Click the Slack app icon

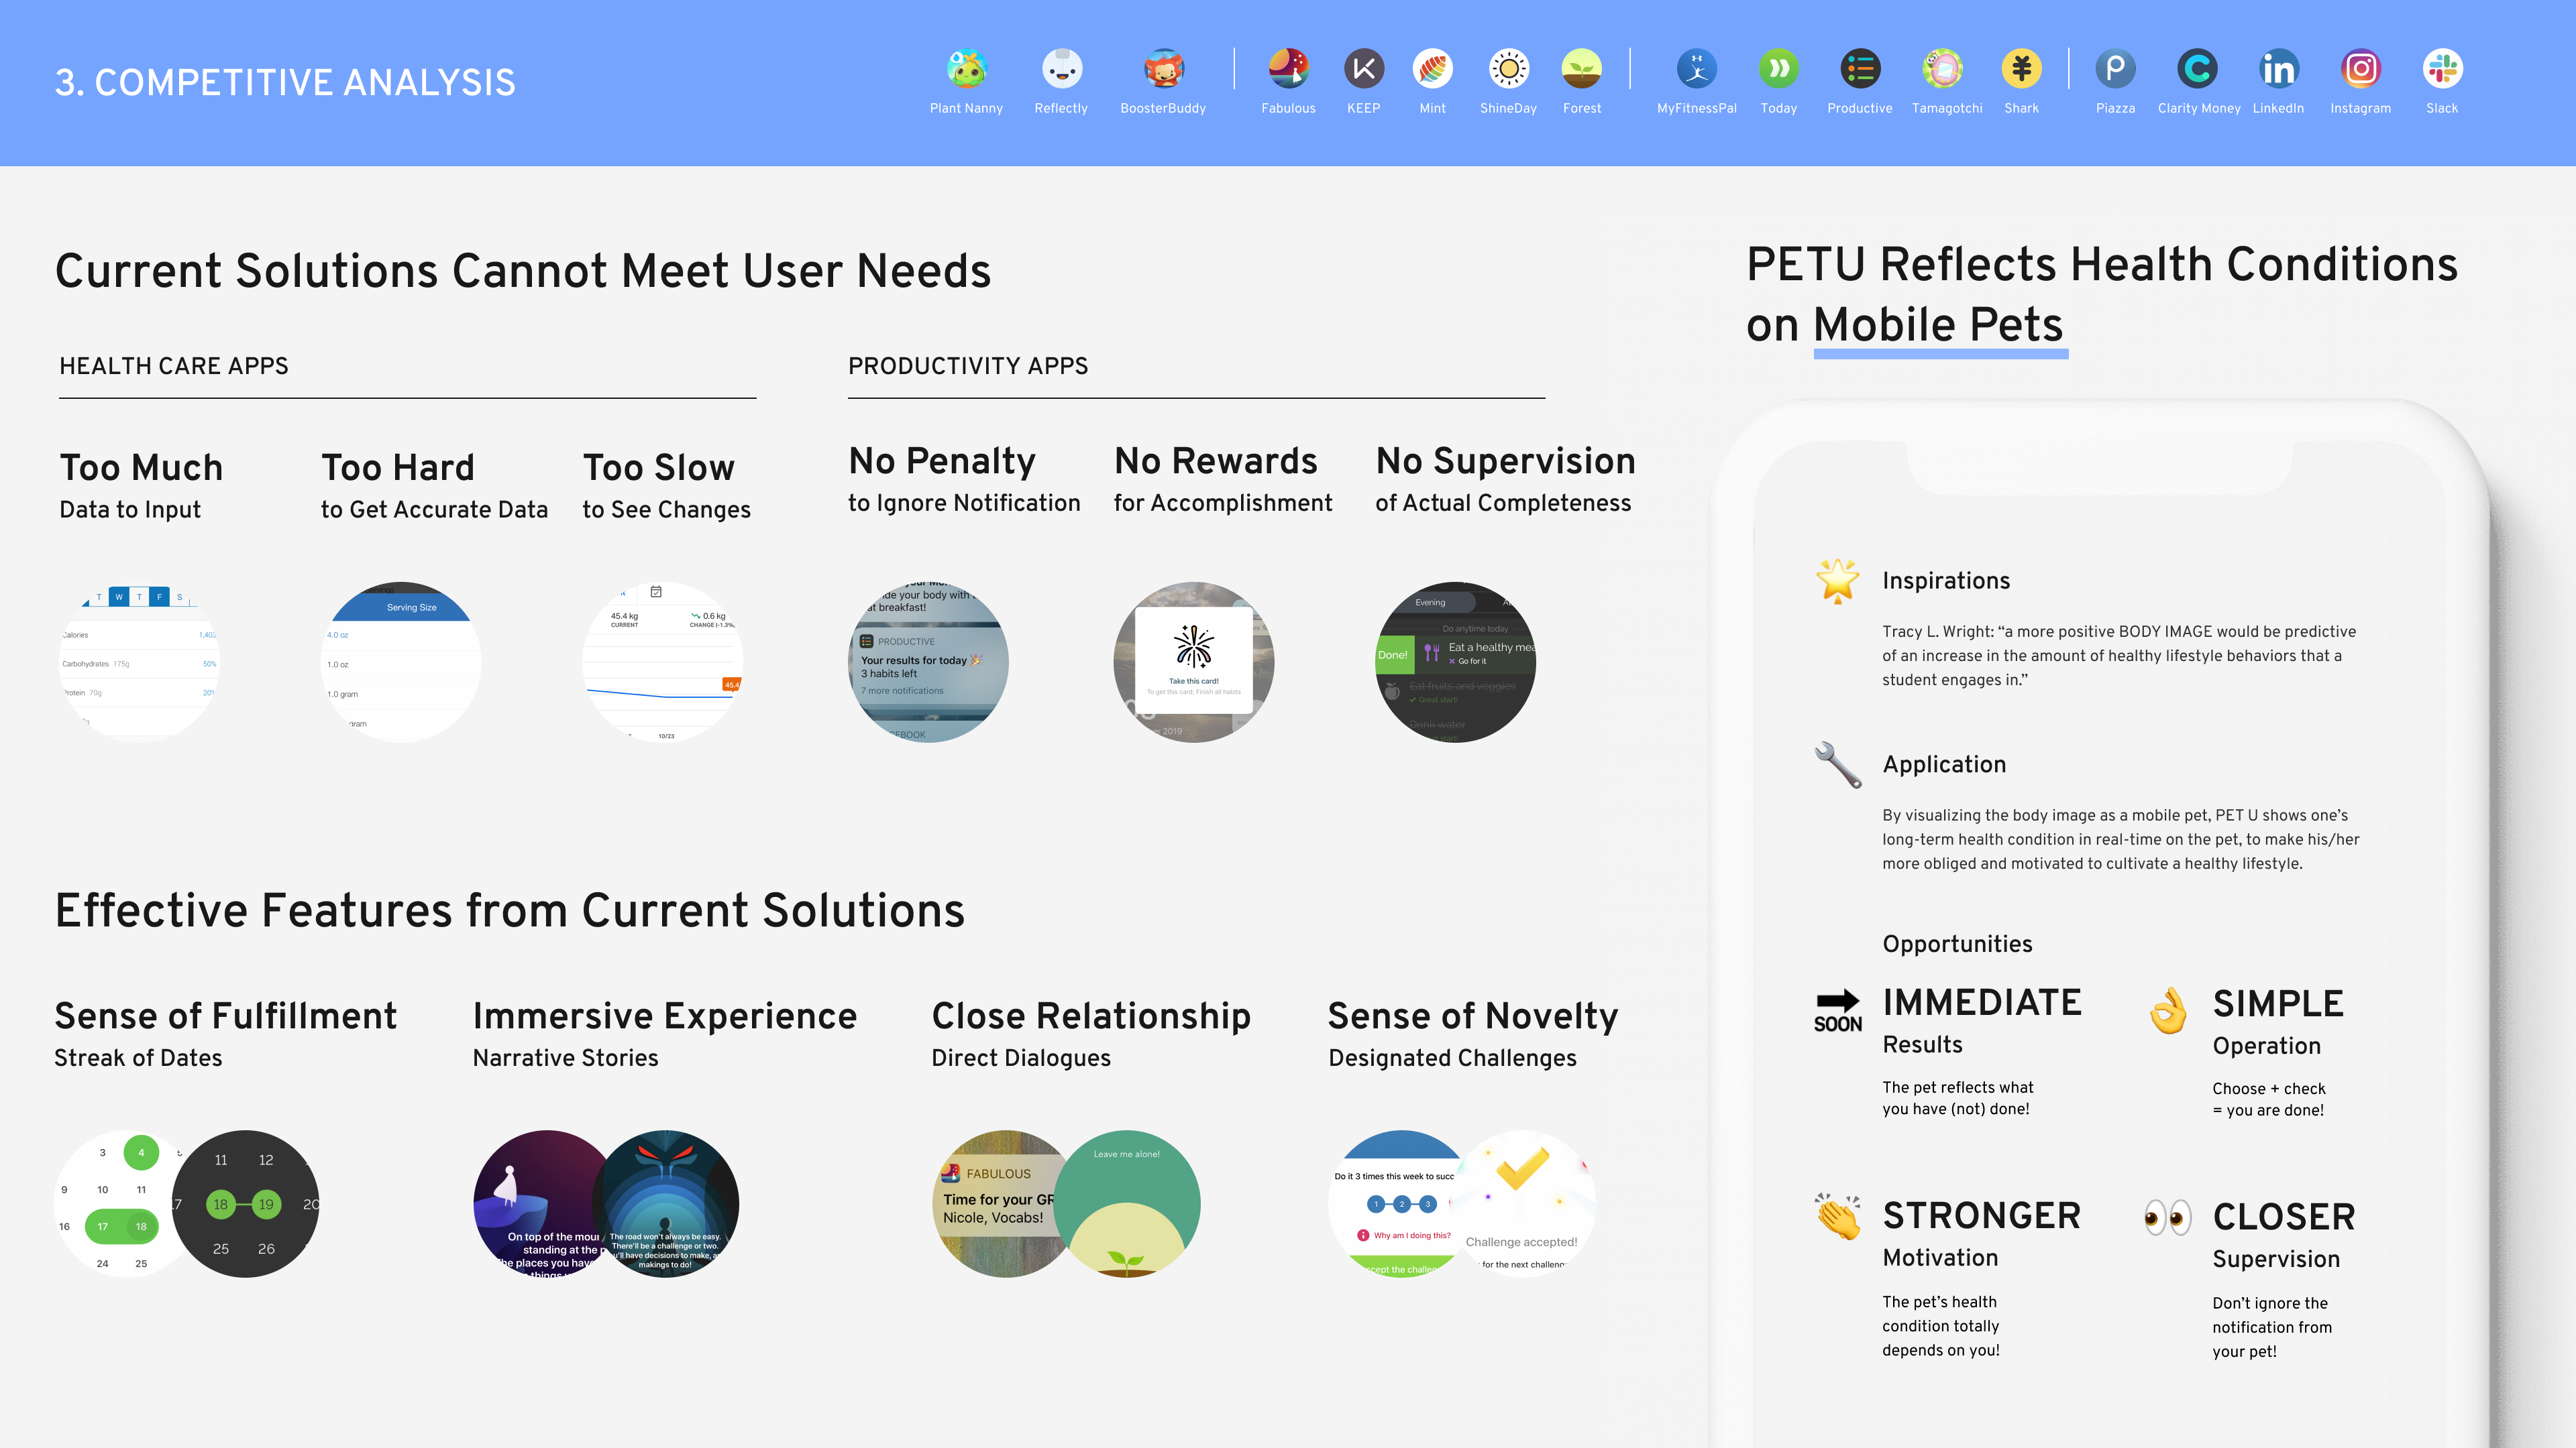2442,69
